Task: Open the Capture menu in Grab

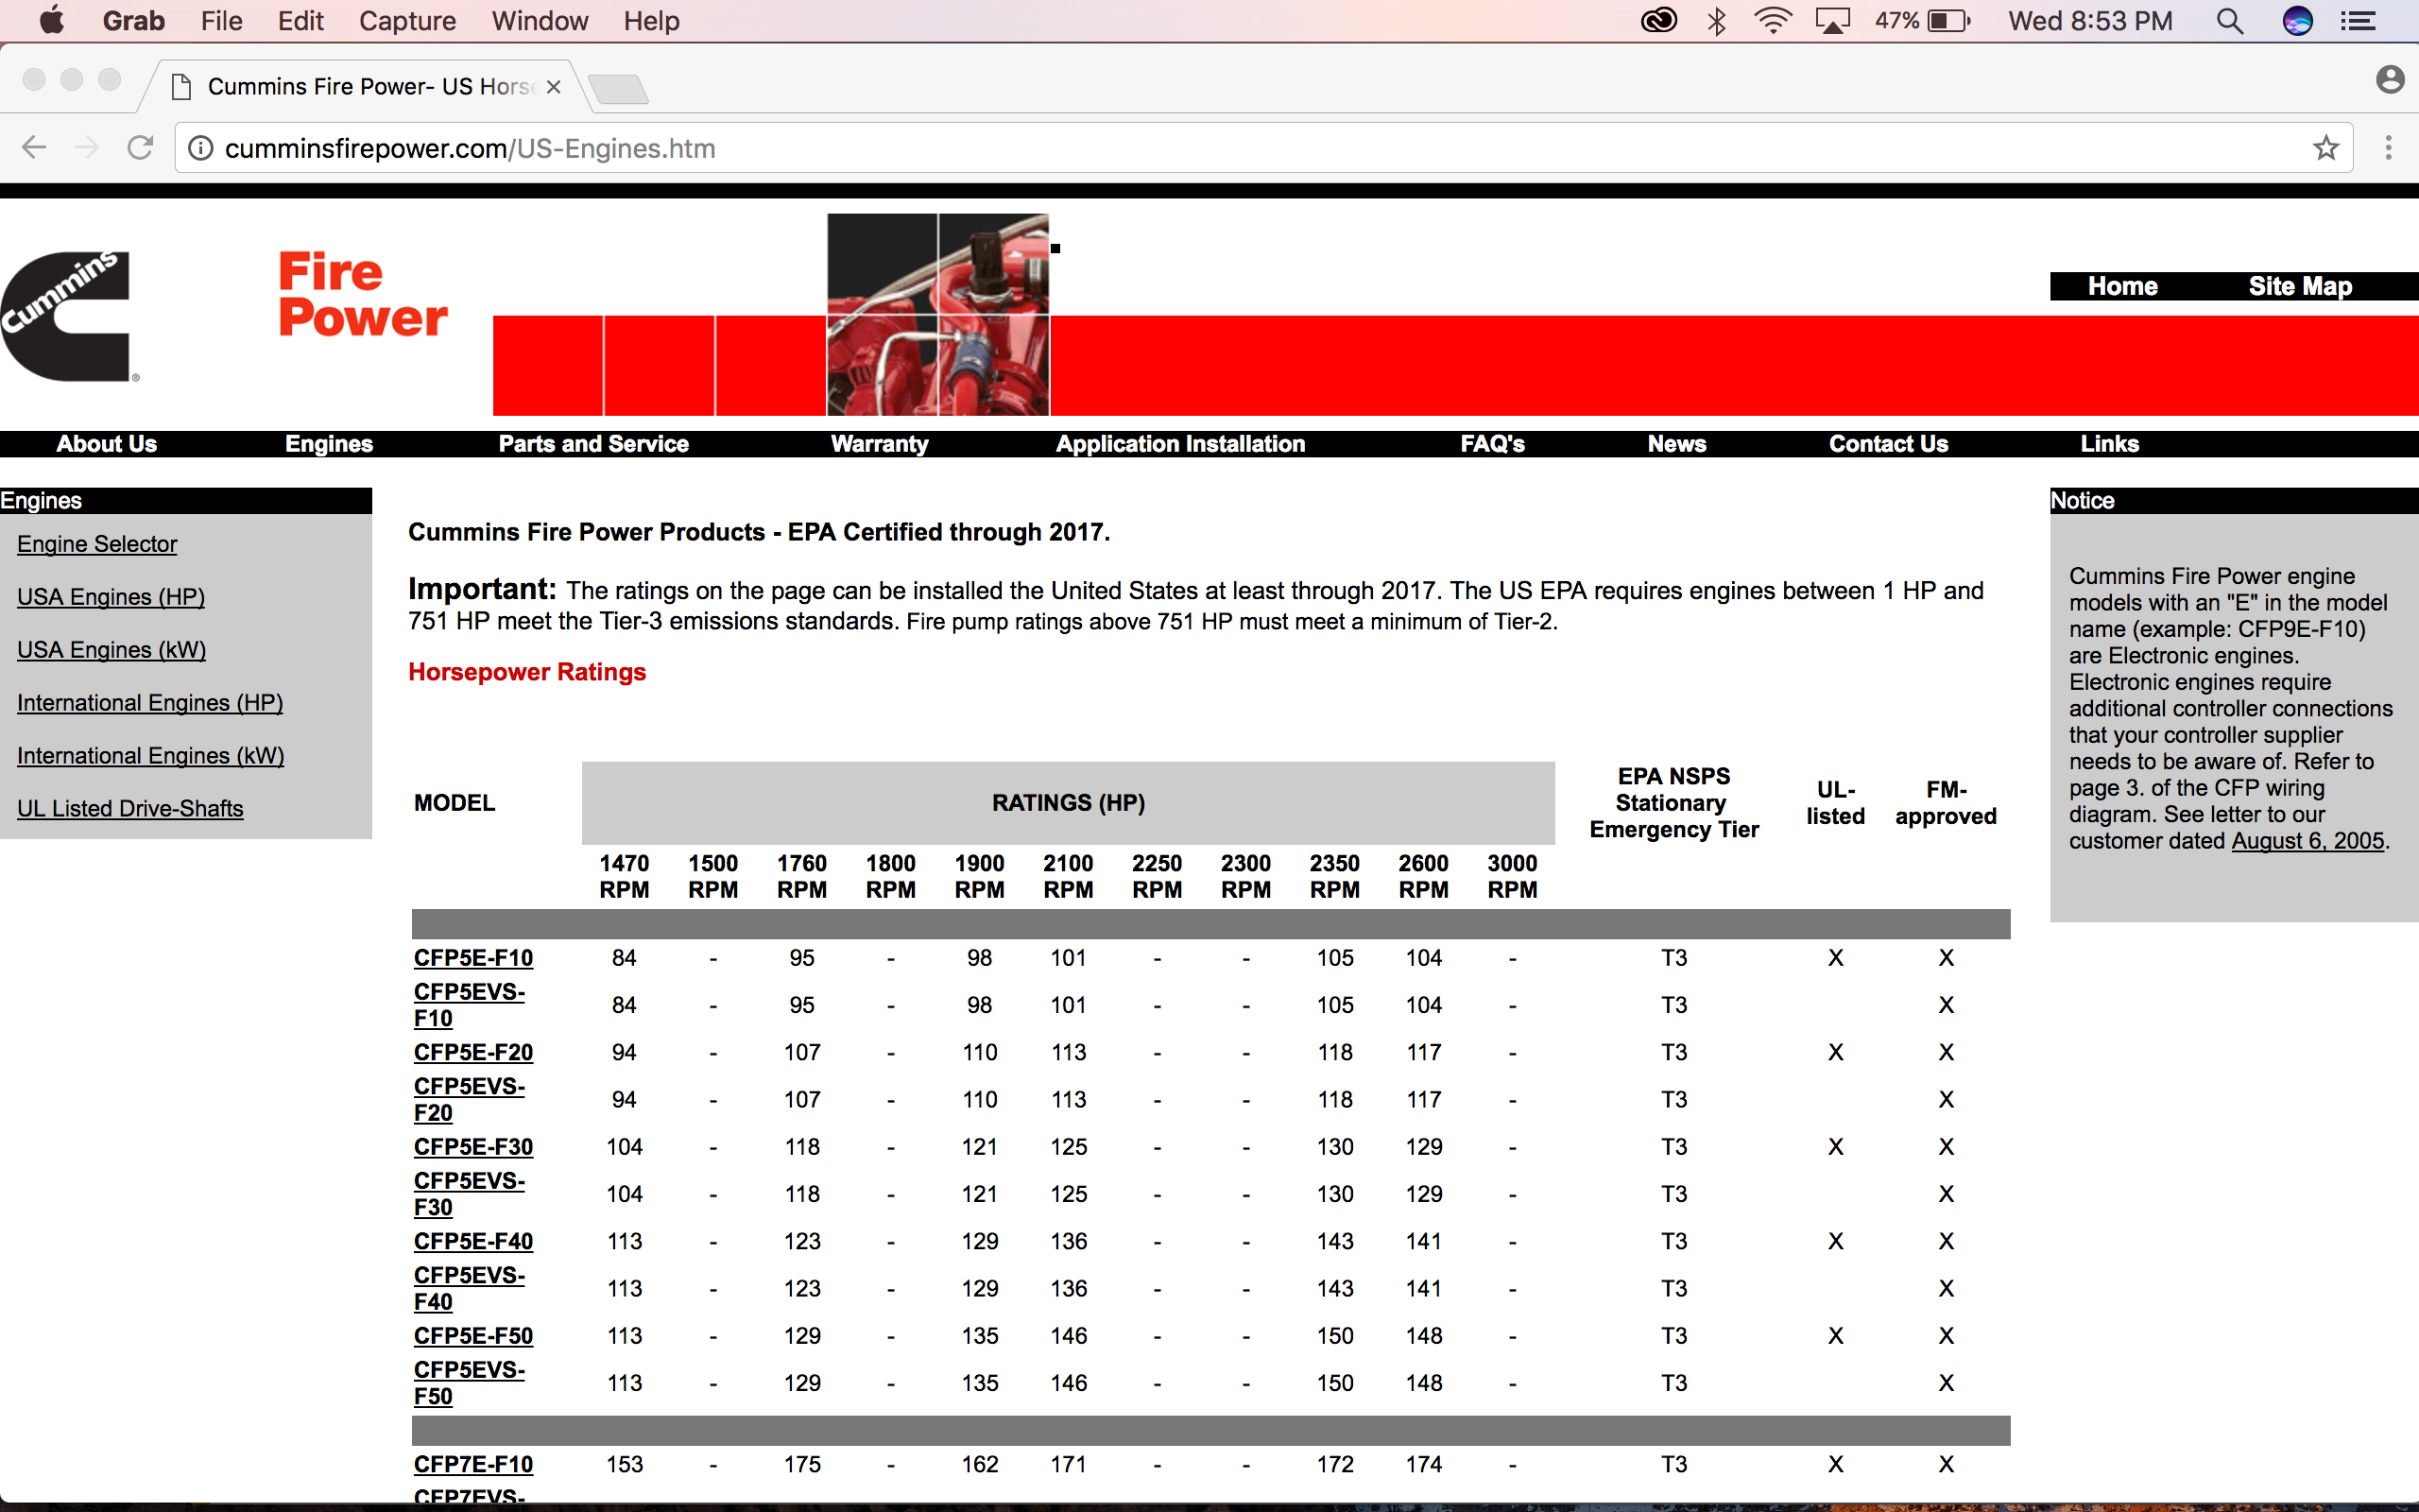Action: click(407, 21)
